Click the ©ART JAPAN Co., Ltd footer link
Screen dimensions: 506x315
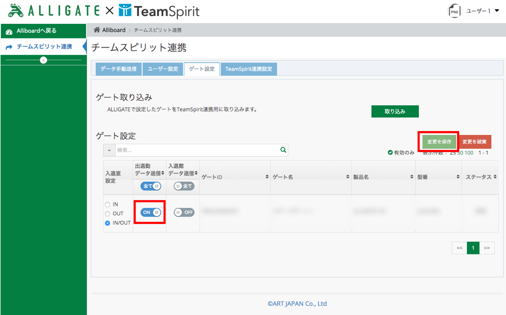point(297,304)
